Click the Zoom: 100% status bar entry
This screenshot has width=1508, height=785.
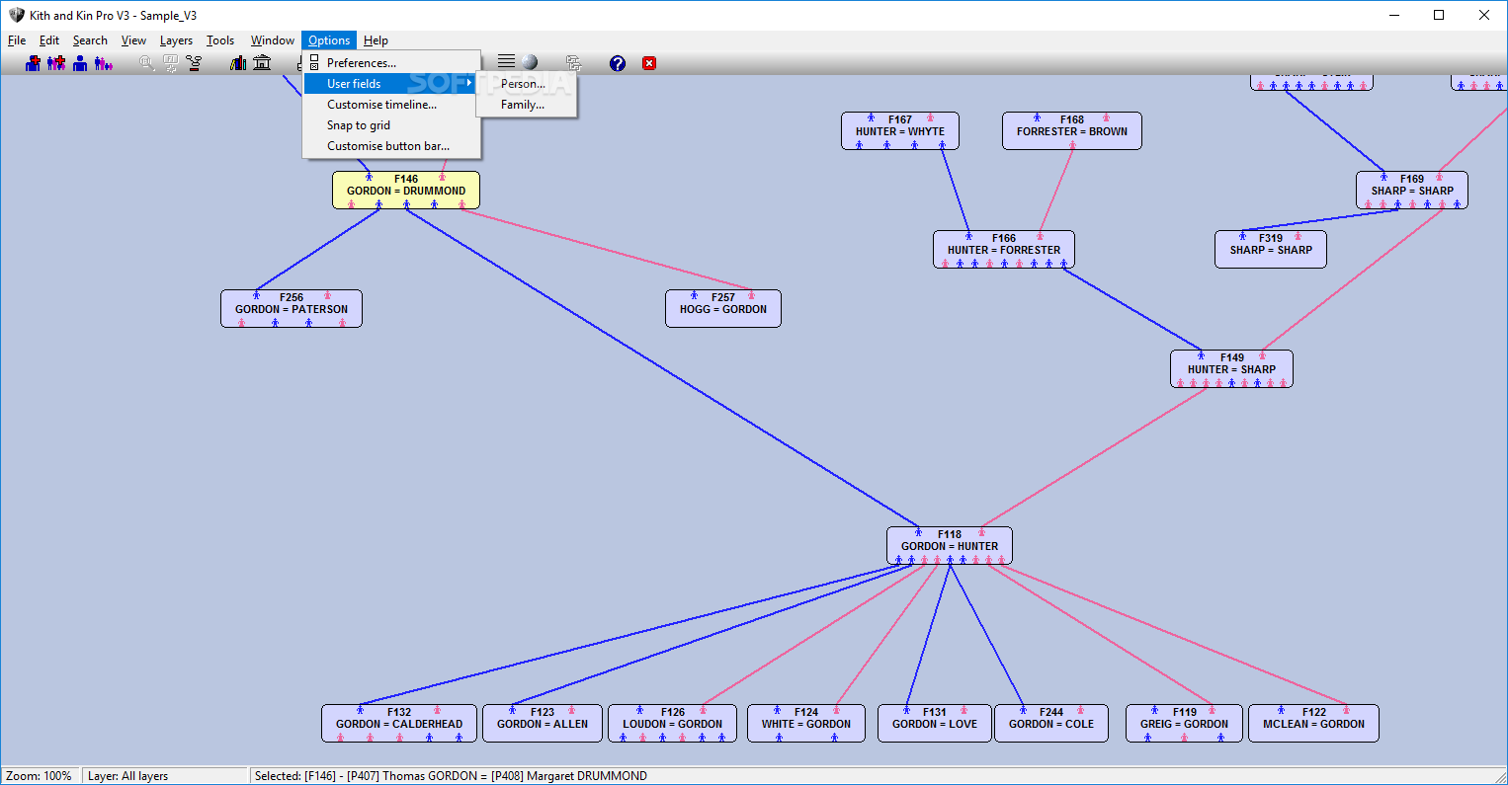coord(40,776)
